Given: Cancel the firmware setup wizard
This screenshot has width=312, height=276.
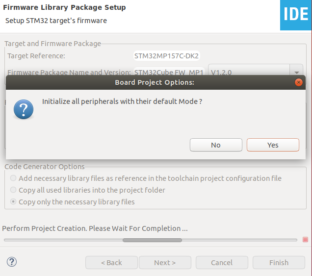Looking at the screenshot, I should [x=222, y=262].
